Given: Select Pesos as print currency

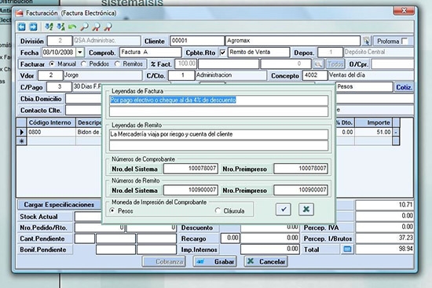Looking at the screenshot, I should [112, 210].
